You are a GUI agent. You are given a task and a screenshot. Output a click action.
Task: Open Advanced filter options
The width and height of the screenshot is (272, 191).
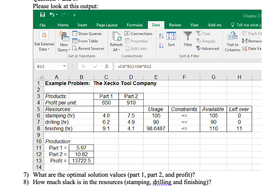point(208,48)
